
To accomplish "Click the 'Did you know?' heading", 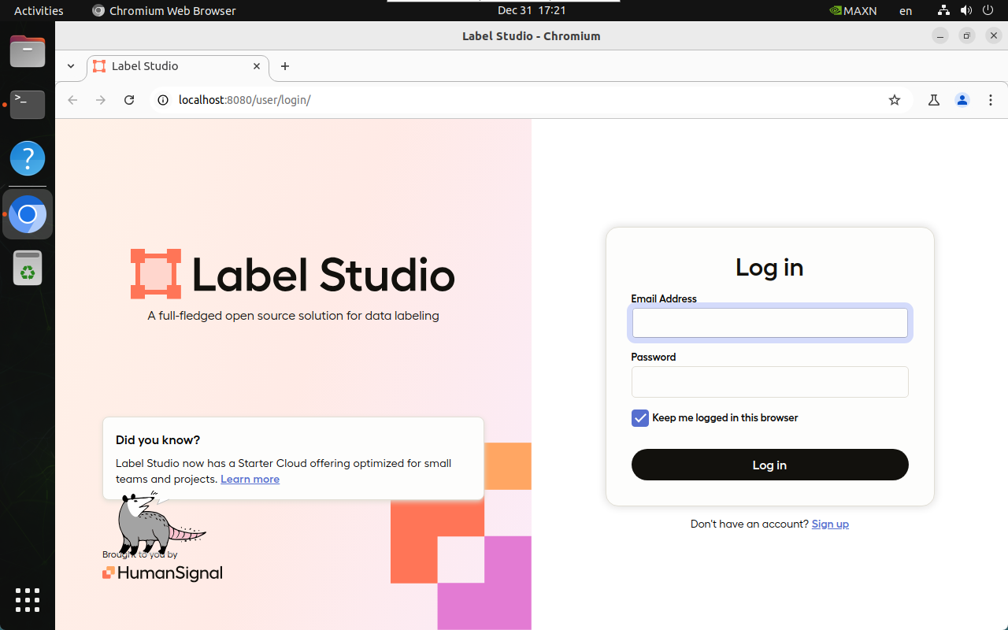I will point(158,440).
